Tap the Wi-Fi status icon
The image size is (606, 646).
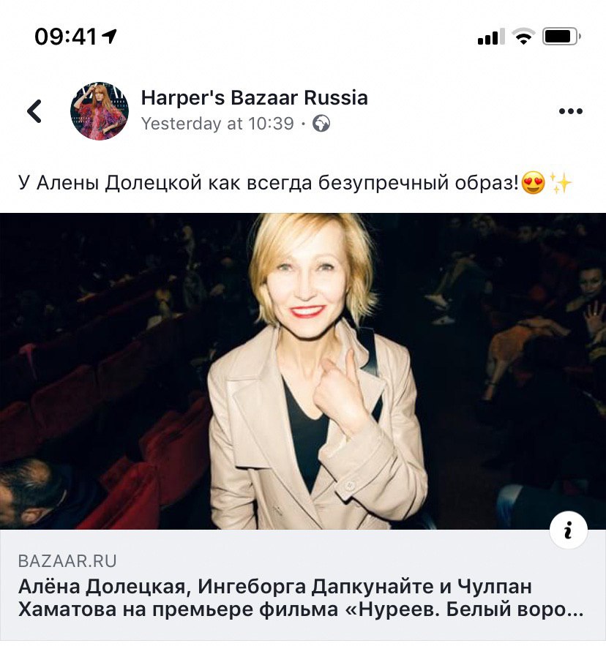(x=523, y=37)
